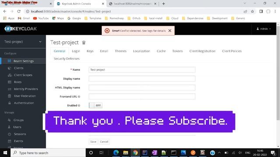Switch to the Localization tab

point(141,51)
